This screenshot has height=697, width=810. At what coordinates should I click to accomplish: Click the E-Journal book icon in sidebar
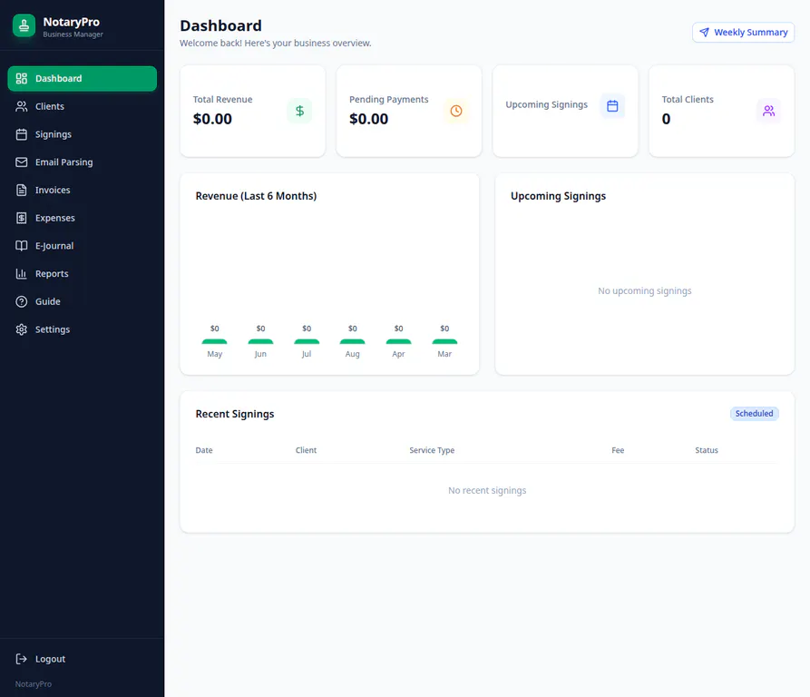coord(21,246)
